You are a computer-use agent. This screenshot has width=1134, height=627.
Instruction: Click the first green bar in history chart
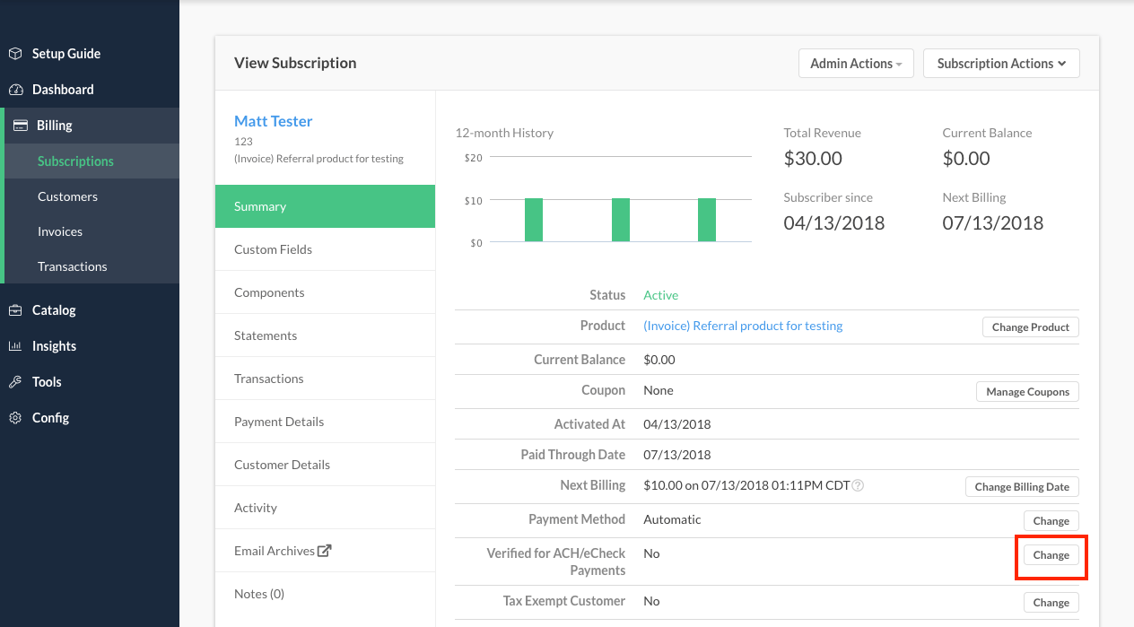[x=534, y=220]
